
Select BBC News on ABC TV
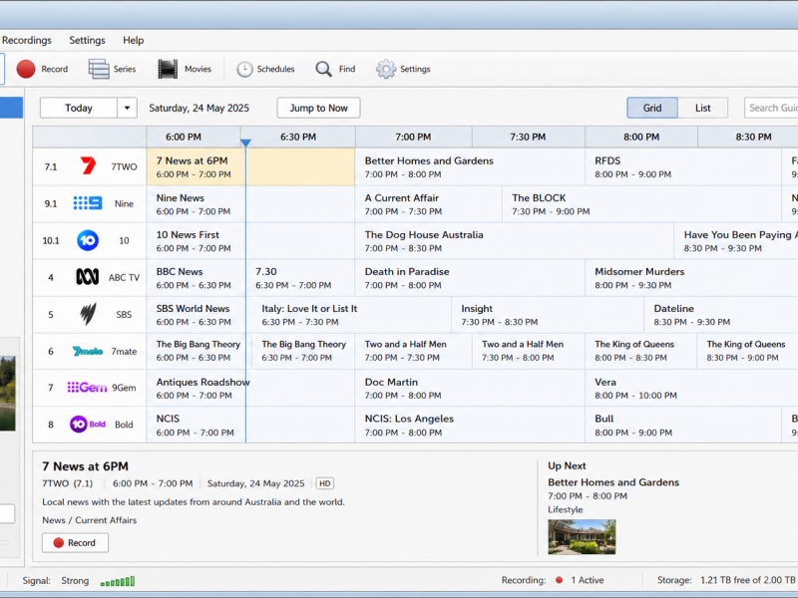pos(196,278)
